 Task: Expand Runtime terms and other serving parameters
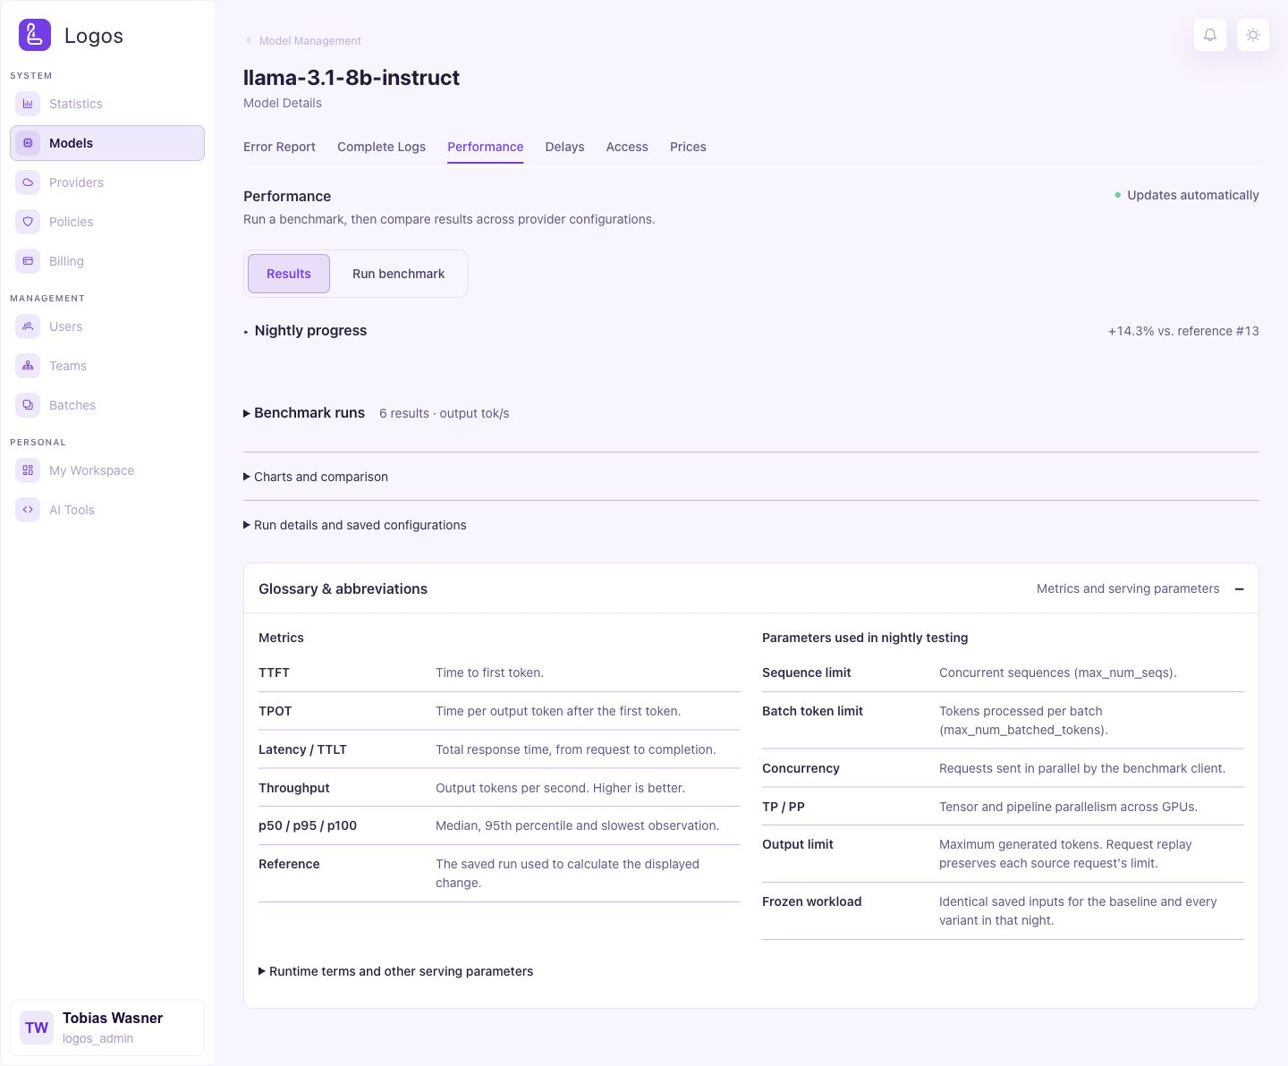[x=396, y=971]
